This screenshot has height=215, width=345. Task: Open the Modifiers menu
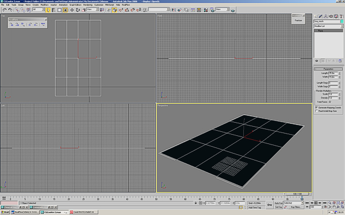pyautogui.click(x=44, y=5)
